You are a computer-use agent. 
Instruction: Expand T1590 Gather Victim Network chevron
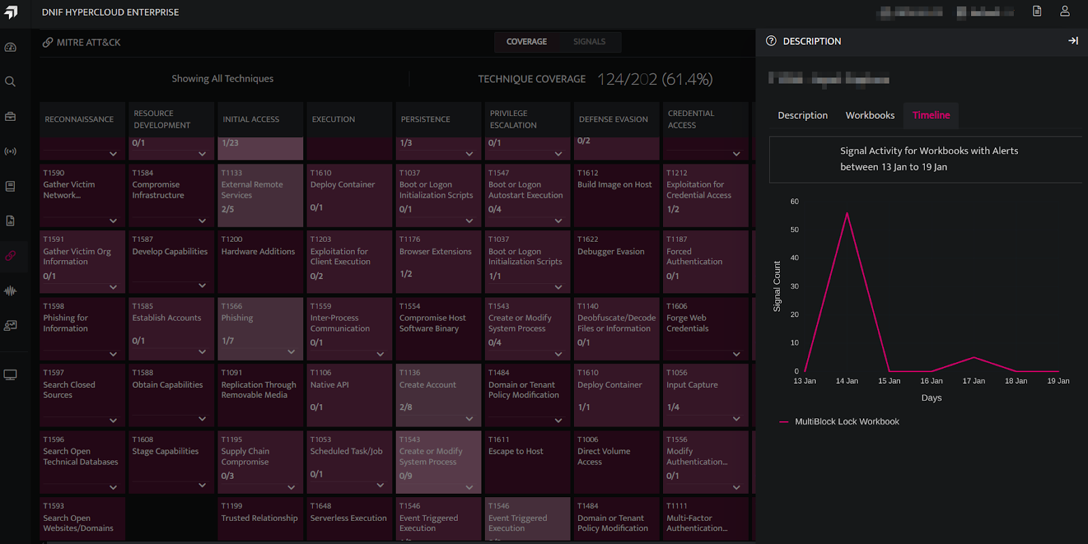click(113, 221)
